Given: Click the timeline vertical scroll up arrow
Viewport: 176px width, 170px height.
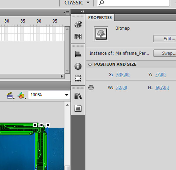Looking at the screenshot, I should coord(67,29).
